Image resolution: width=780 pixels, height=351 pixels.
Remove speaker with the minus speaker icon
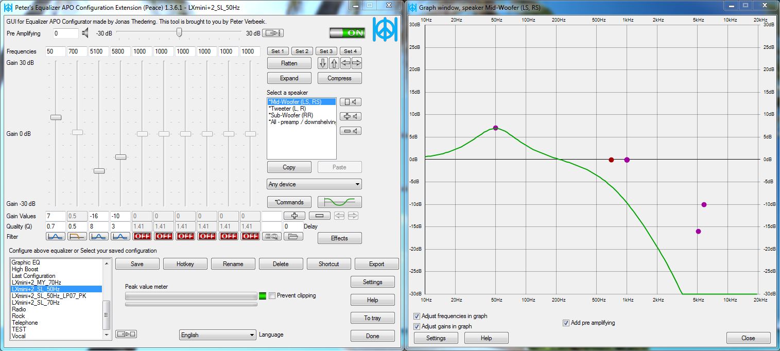pyautogui.click(x=351, y=131)
